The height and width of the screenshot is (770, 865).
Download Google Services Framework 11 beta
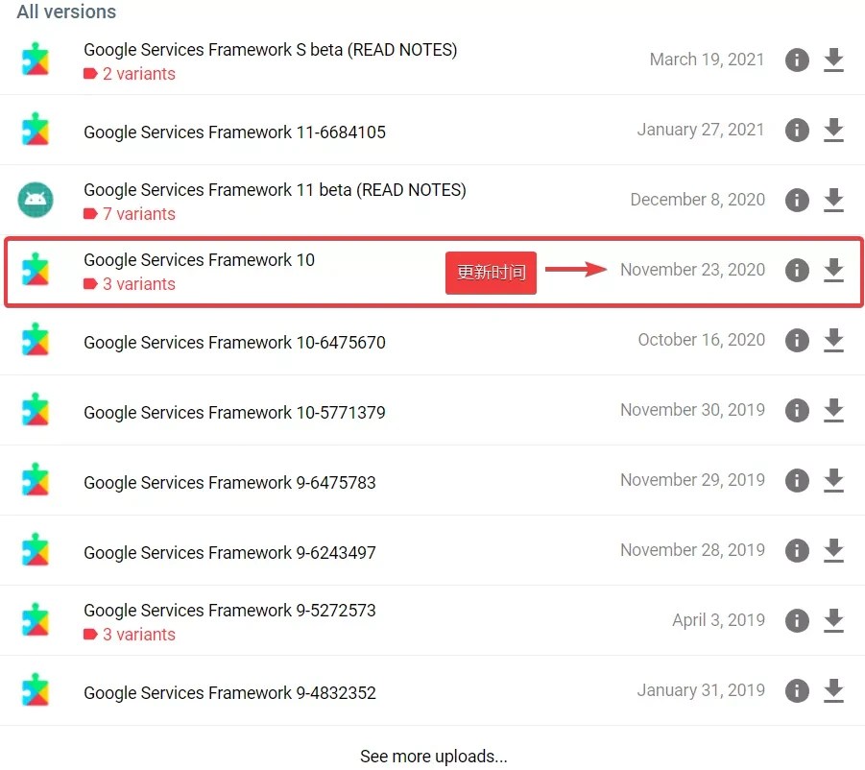click(x=833, y=201)
